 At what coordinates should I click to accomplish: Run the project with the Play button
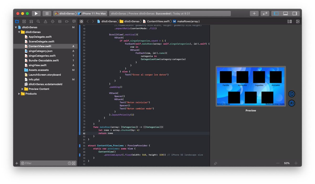tap(36, 13)
